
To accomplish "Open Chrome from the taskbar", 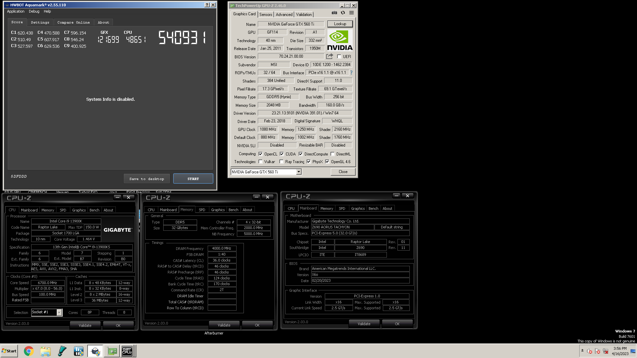I will 29,351.
